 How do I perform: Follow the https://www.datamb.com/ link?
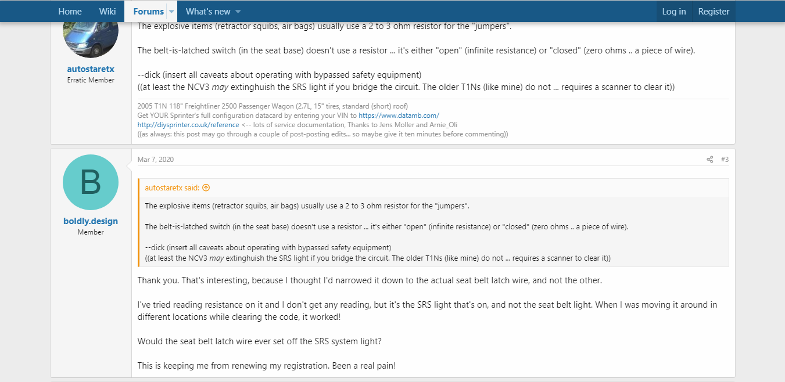coord(399,116)
